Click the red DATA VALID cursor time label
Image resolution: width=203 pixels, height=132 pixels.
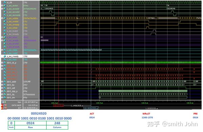click(59, 105)
